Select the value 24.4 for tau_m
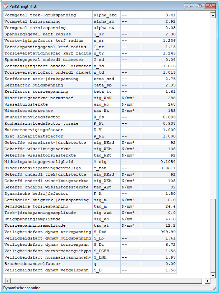The width and height of the screenshot is (219, 293). [x=170, y=206]
